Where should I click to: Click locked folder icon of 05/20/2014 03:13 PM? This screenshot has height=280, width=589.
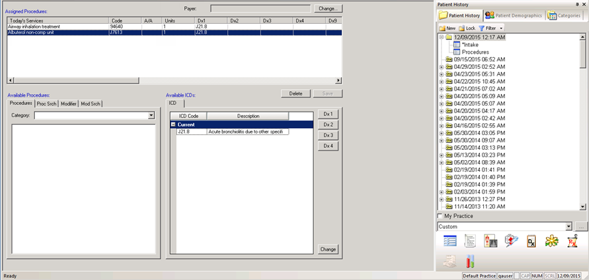pyautogui.click(x=449, y=148)
